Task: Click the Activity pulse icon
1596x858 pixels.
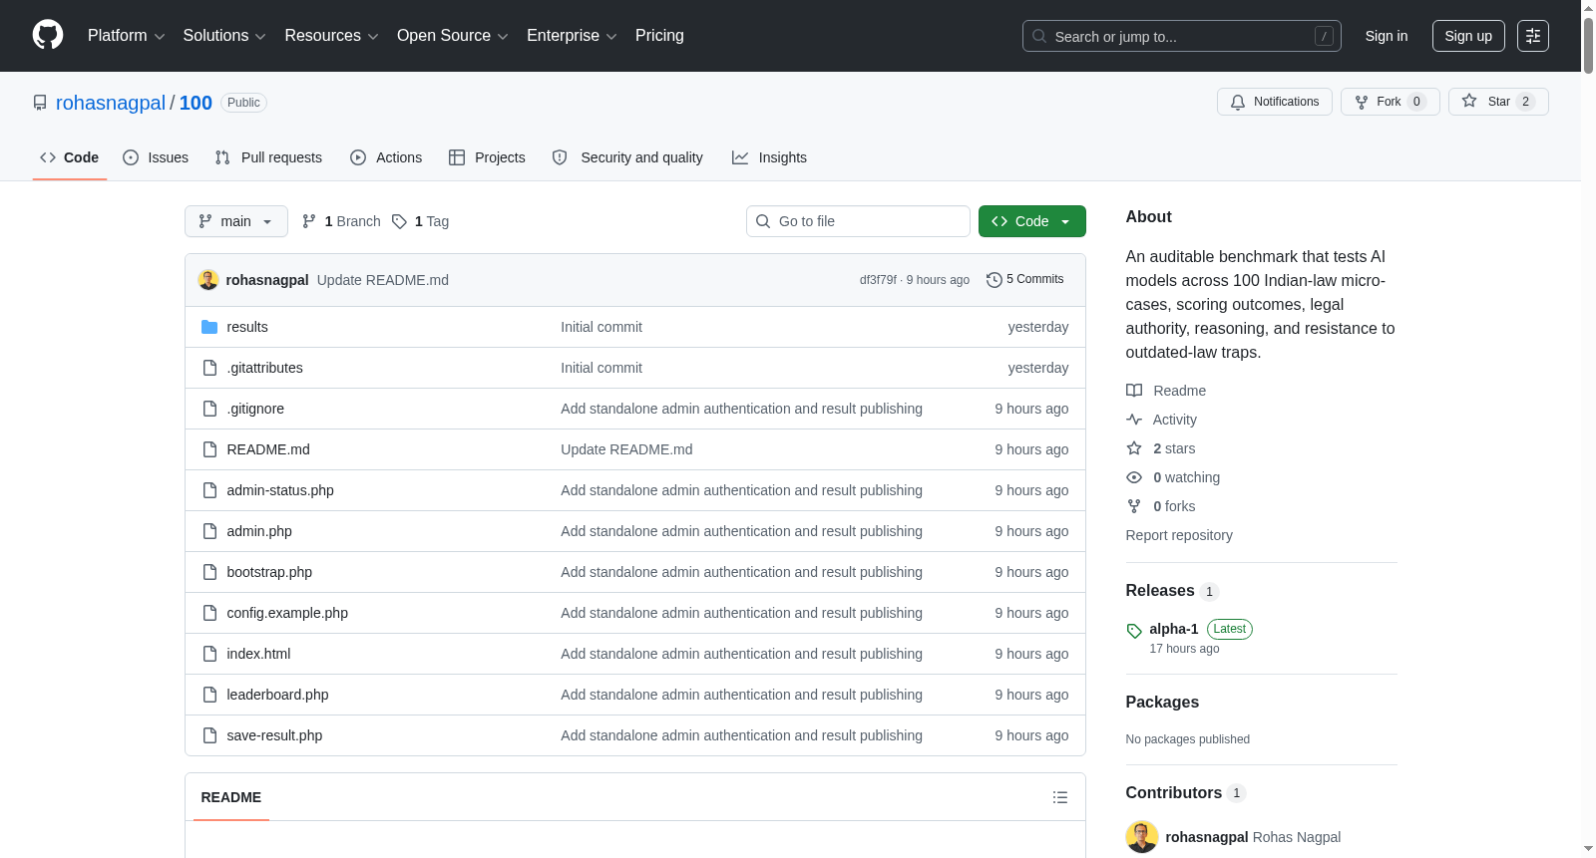Action: (x=1134, y=420)
